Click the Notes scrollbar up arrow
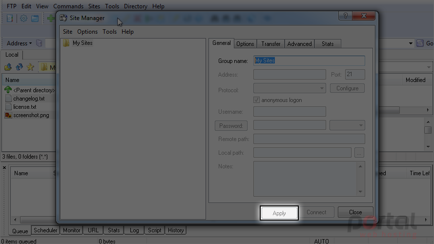The height and width of the screenshot is (244, 434). (x=360, y=166)
